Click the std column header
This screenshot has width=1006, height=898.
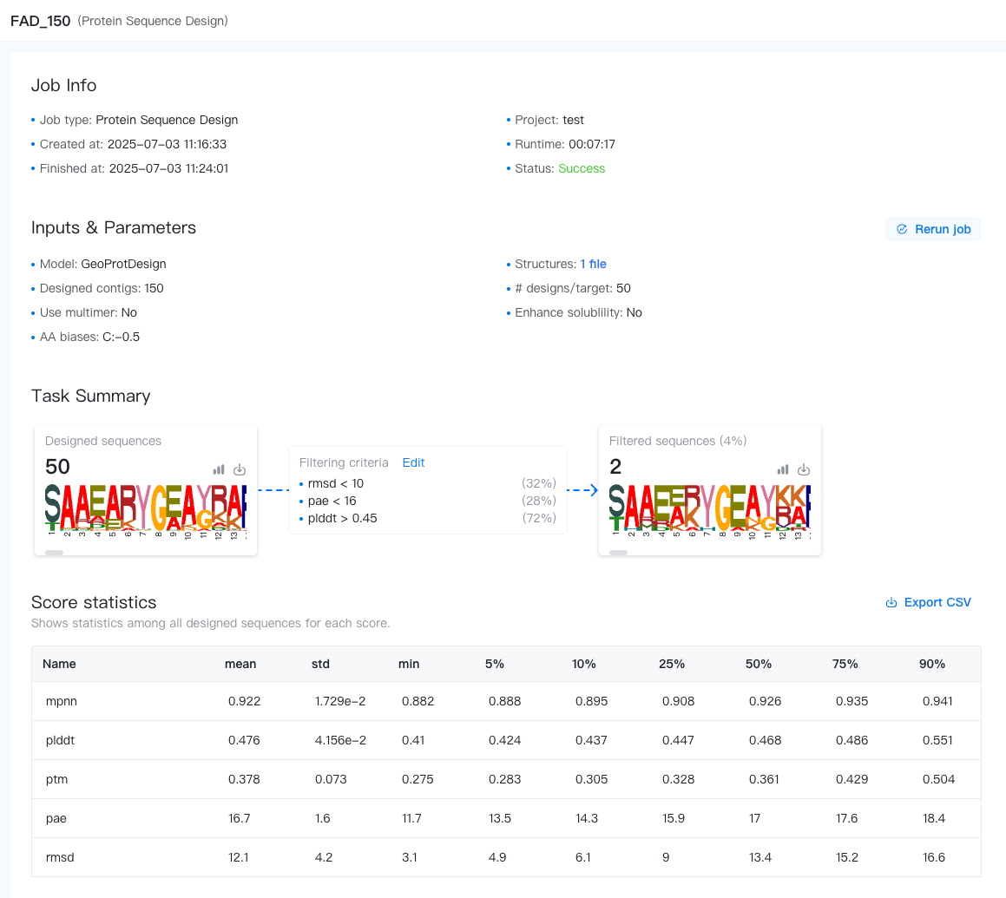(320, 664)
